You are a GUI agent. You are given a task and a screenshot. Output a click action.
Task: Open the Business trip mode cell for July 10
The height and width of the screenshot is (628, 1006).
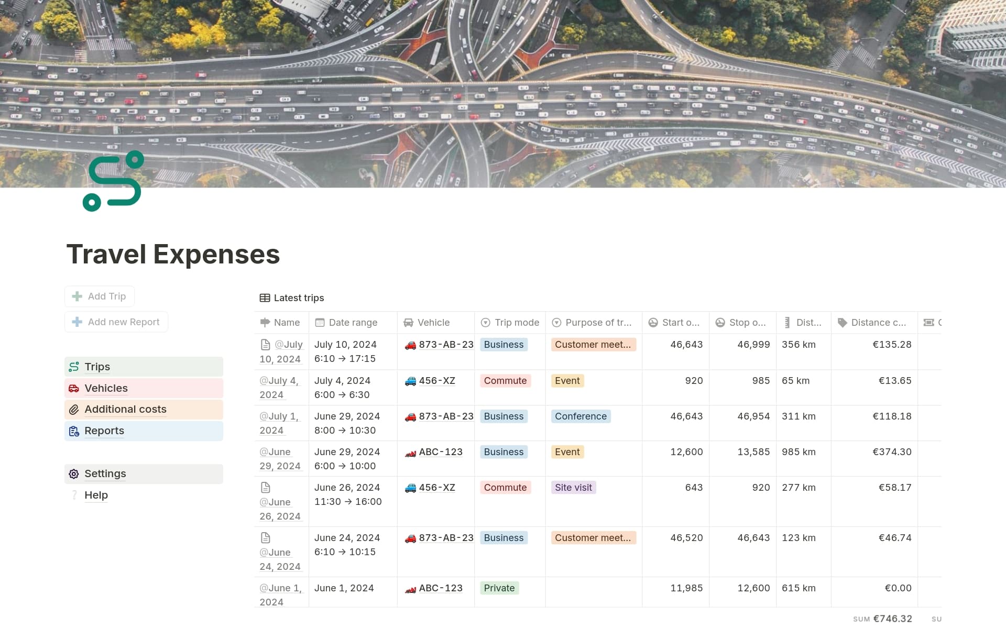click(x=503, y=345)
